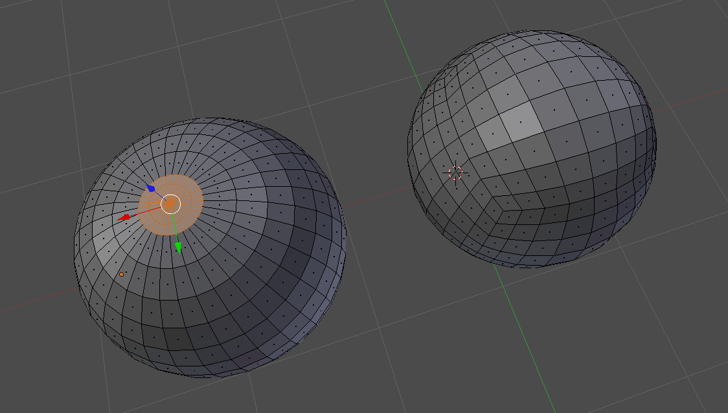
Task: Select the lone orange vertex below the gizmo
Action: [121, 275]
